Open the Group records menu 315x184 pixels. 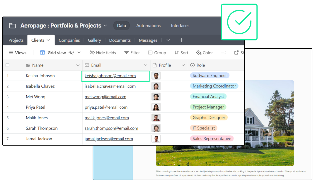[x=157, y=53]
